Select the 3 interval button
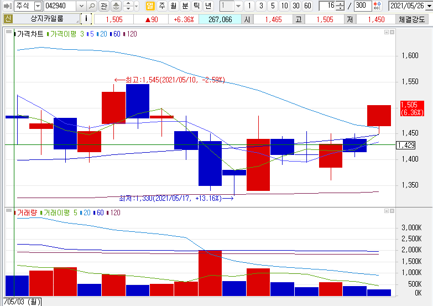Image resolution: width=433 pixels, height=306 pixels. click(261, 6)
